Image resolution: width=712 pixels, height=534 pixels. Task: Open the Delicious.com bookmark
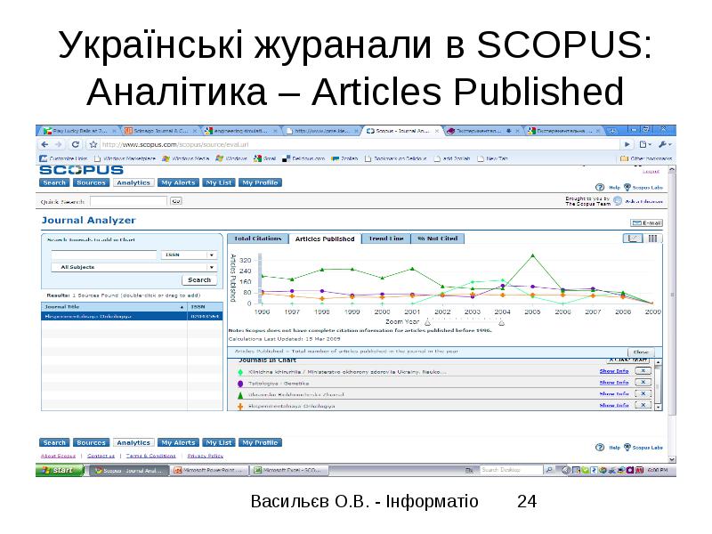point(303,158)
